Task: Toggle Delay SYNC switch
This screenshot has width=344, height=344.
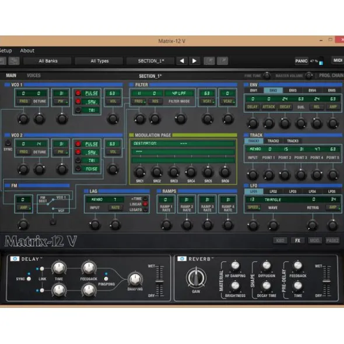Action: pyautogui.click(x=29, y=279)
